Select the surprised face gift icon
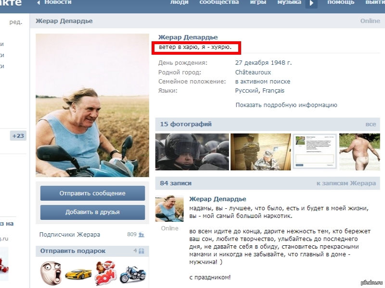Viewport: 385px width, 288px height. click(51, 273)
